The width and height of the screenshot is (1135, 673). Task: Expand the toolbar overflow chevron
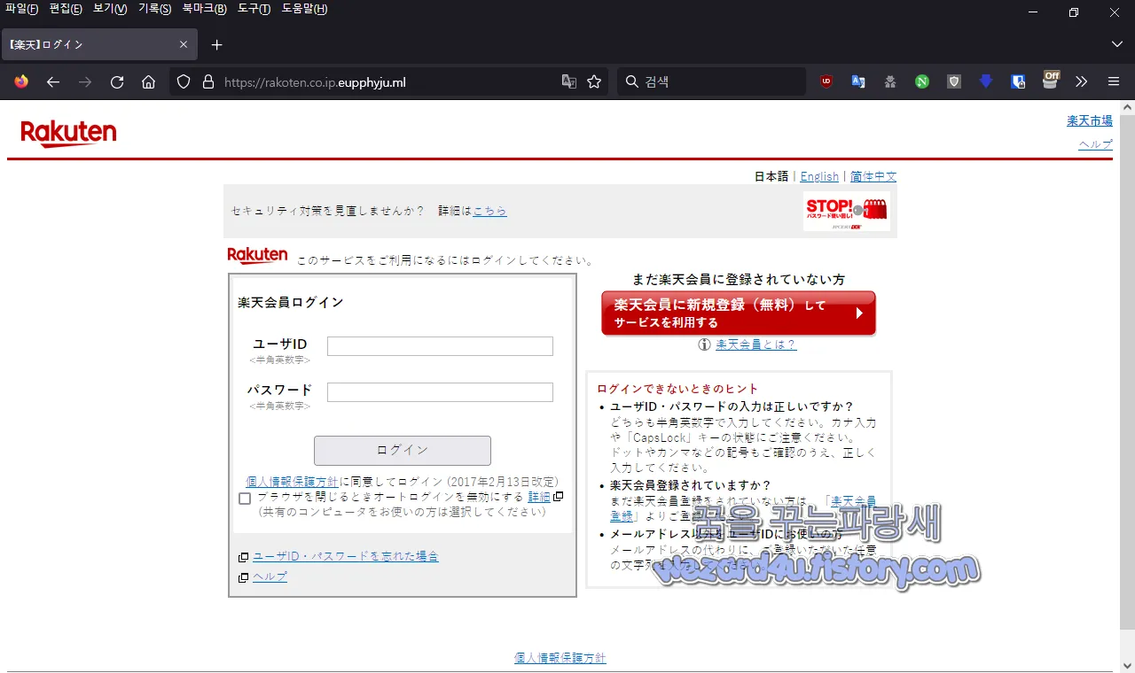pos(1081,81)
